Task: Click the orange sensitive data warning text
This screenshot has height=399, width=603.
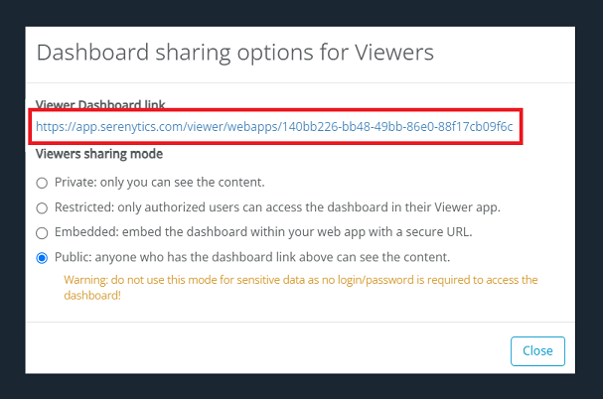Action: pos(301,287)
